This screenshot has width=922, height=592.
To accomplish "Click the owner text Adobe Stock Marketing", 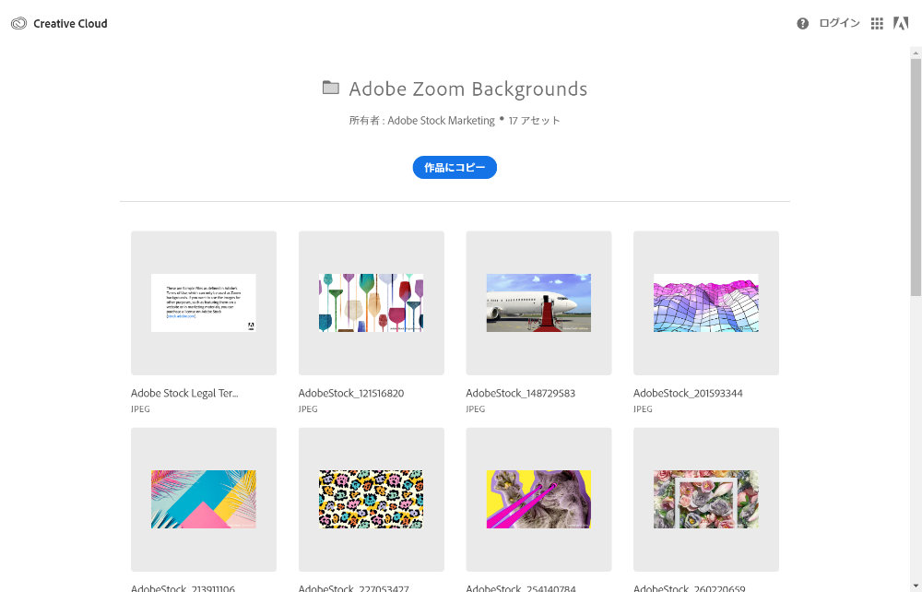I will (x=441, y=121).
